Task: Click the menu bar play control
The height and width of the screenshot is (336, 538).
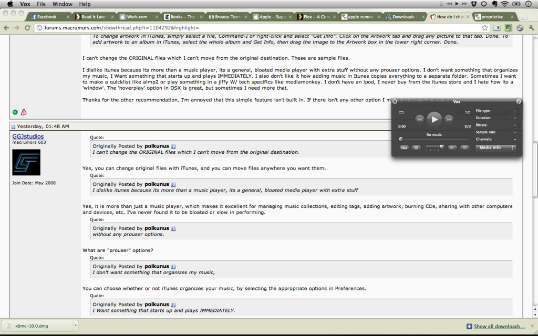Action: 457,4
